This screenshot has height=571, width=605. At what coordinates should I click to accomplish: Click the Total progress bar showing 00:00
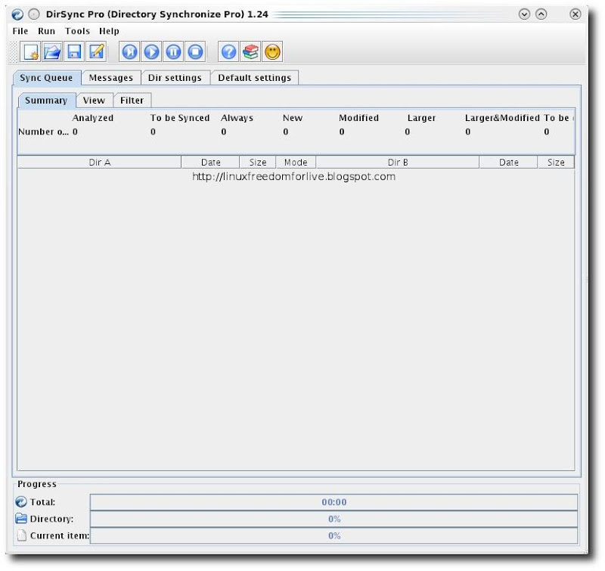click(x=334, y=502)
